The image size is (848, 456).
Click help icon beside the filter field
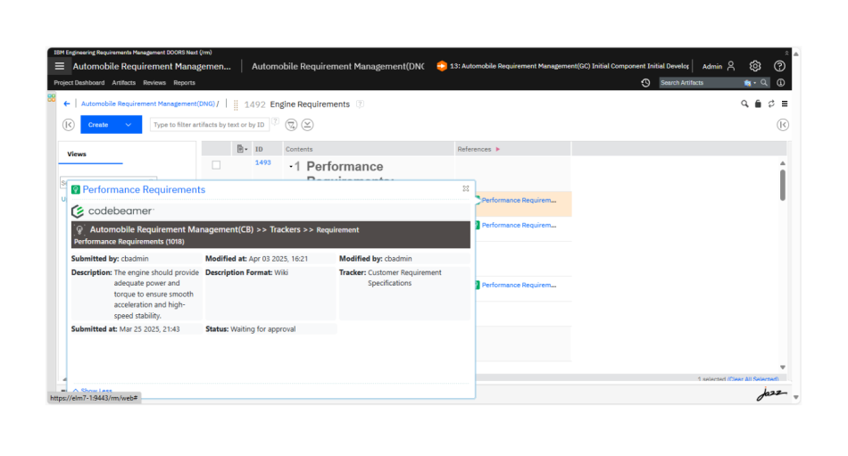tap(275, 121)
